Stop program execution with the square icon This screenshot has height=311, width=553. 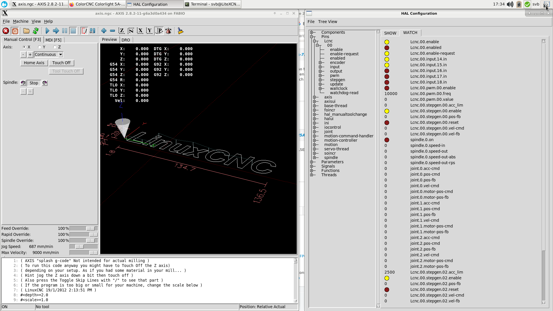point(73,31)
